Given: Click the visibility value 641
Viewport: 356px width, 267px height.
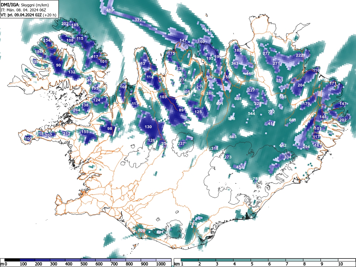Looking at the screenshot, I should [208, 30].
